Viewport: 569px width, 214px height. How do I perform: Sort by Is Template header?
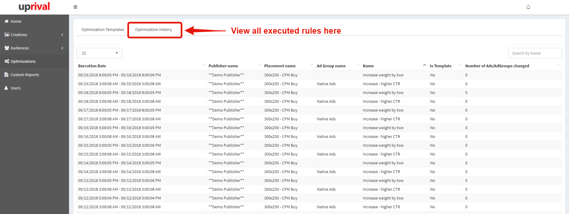pyautogui.click(x=441, y=66)
